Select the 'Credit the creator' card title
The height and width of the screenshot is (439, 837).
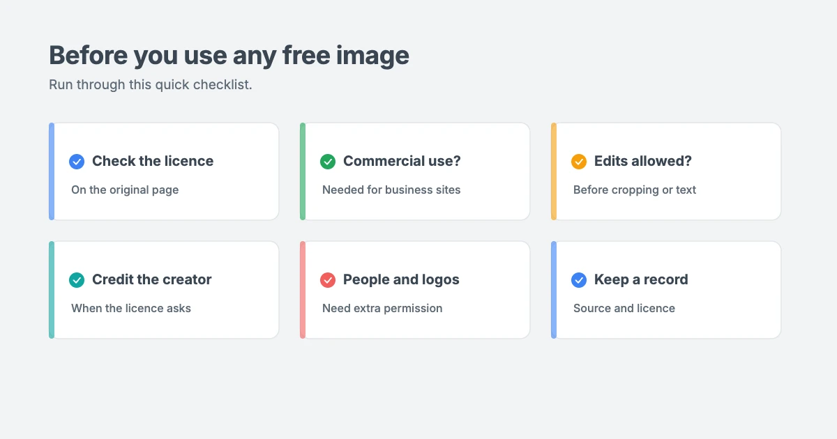[x=151, y=279]
